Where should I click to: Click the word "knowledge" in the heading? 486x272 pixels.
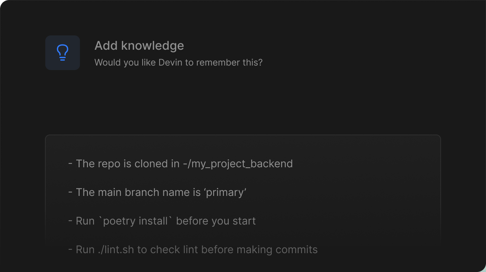point(153,46)
